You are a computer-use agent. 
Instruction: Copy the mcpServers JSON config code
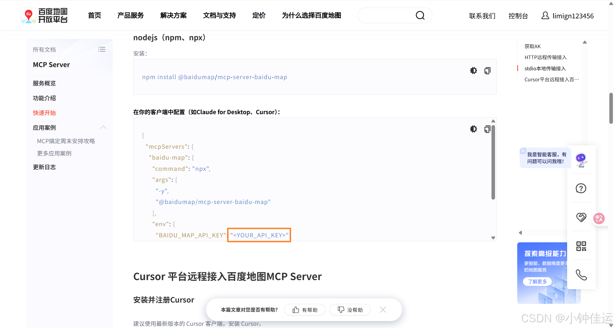(x=487, y=129)
